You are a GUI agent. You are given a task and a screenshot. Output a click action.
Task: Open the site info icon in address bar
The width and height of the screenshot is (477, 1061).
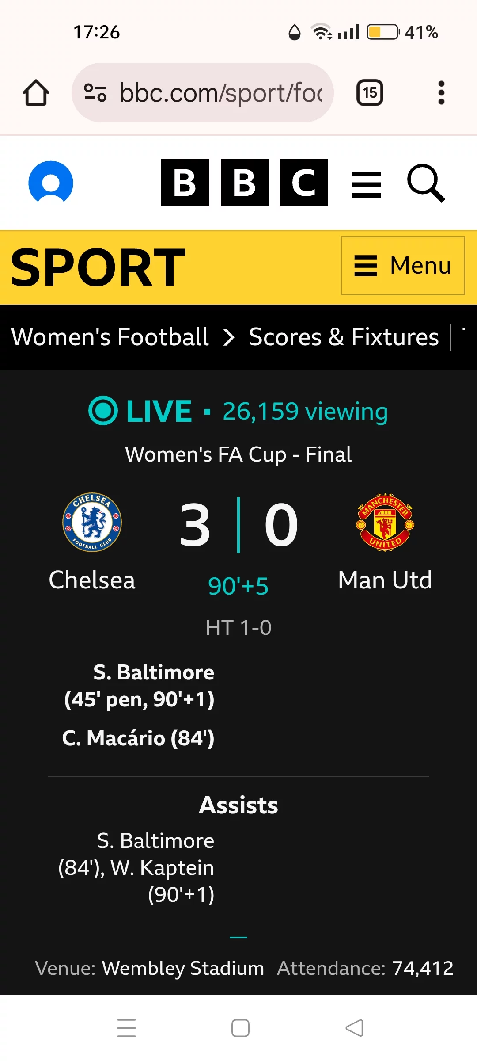[x=95, y=93]
